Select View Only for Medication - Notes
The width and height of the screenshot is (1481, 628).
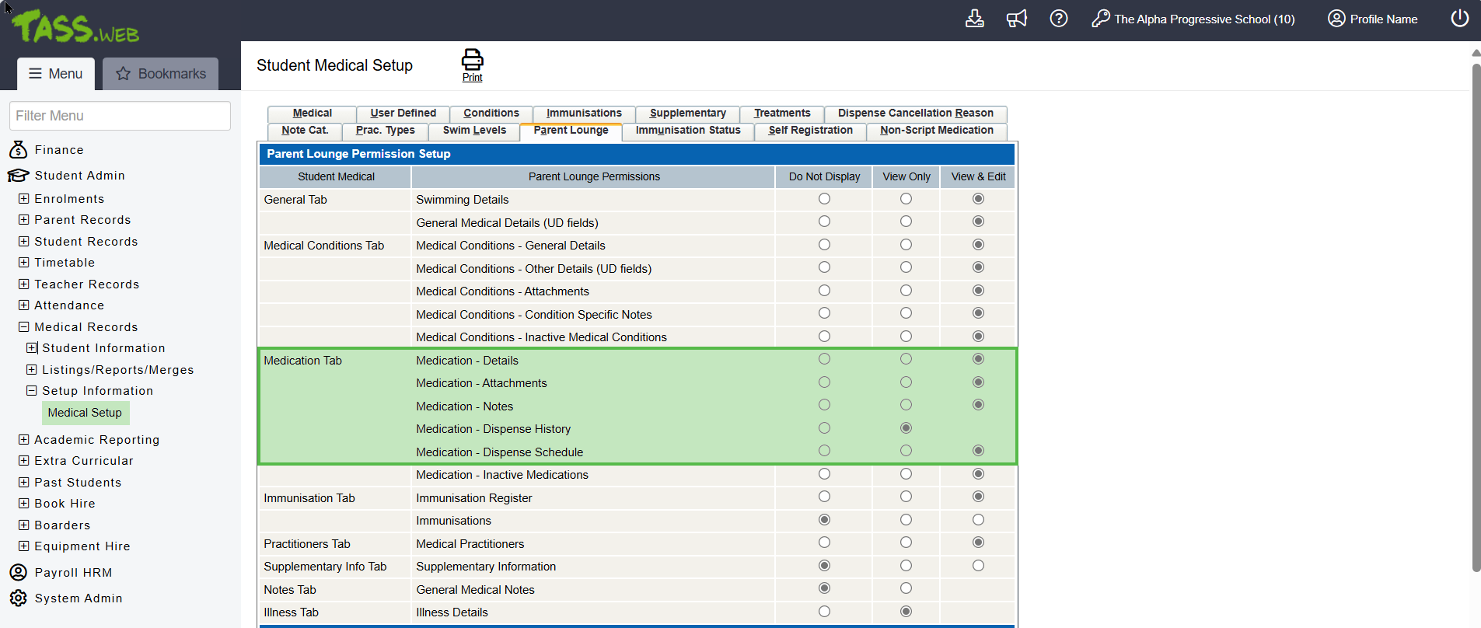click(x=906, y=405)
